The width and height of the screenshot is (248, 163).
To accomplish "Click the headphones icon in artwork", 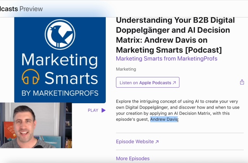I will (31, 77).
